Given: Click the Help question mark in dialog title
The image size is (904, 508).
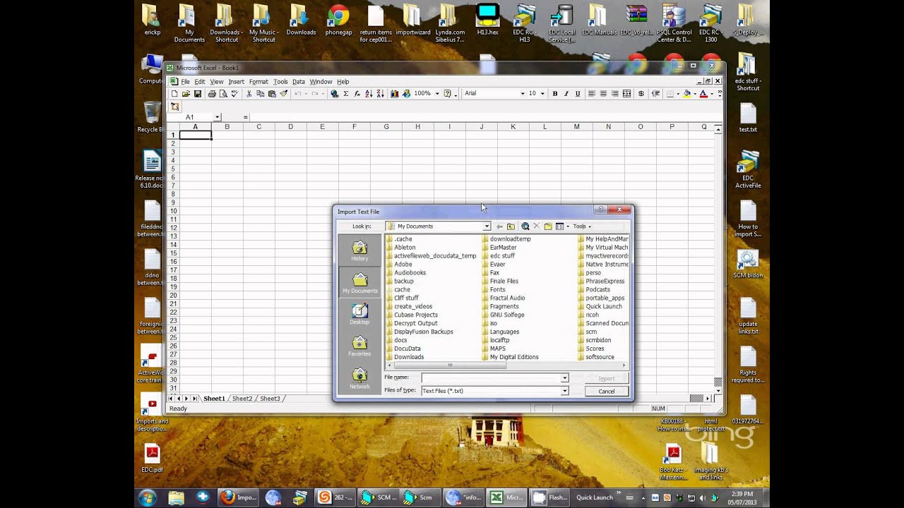Looking at the screenshot, I should point(601,210).
